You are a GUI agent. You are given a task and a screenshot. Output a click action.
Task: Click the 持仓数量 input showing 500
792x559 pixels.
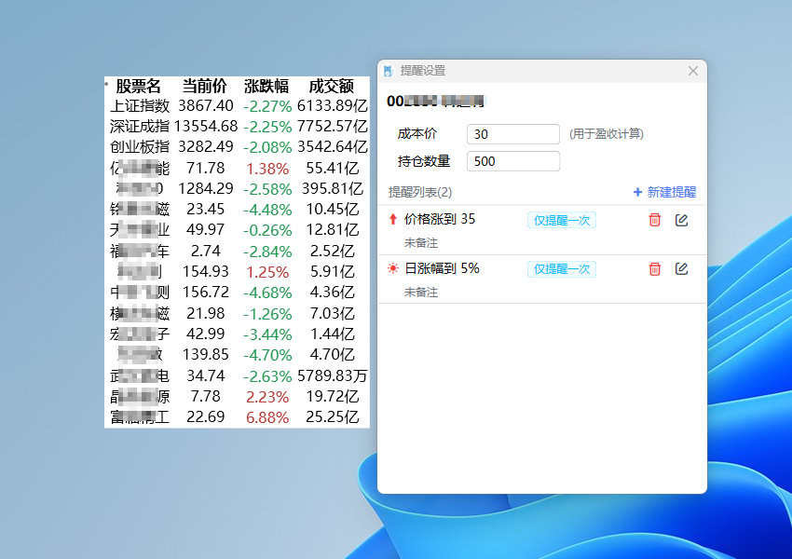pyautogui.click(x=513, y=160)
